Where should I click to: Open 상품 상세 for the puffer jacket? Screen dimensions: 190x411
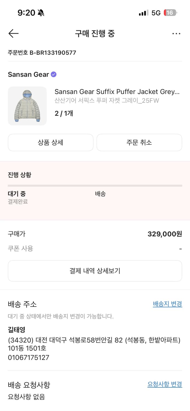[x=50, y=142]
